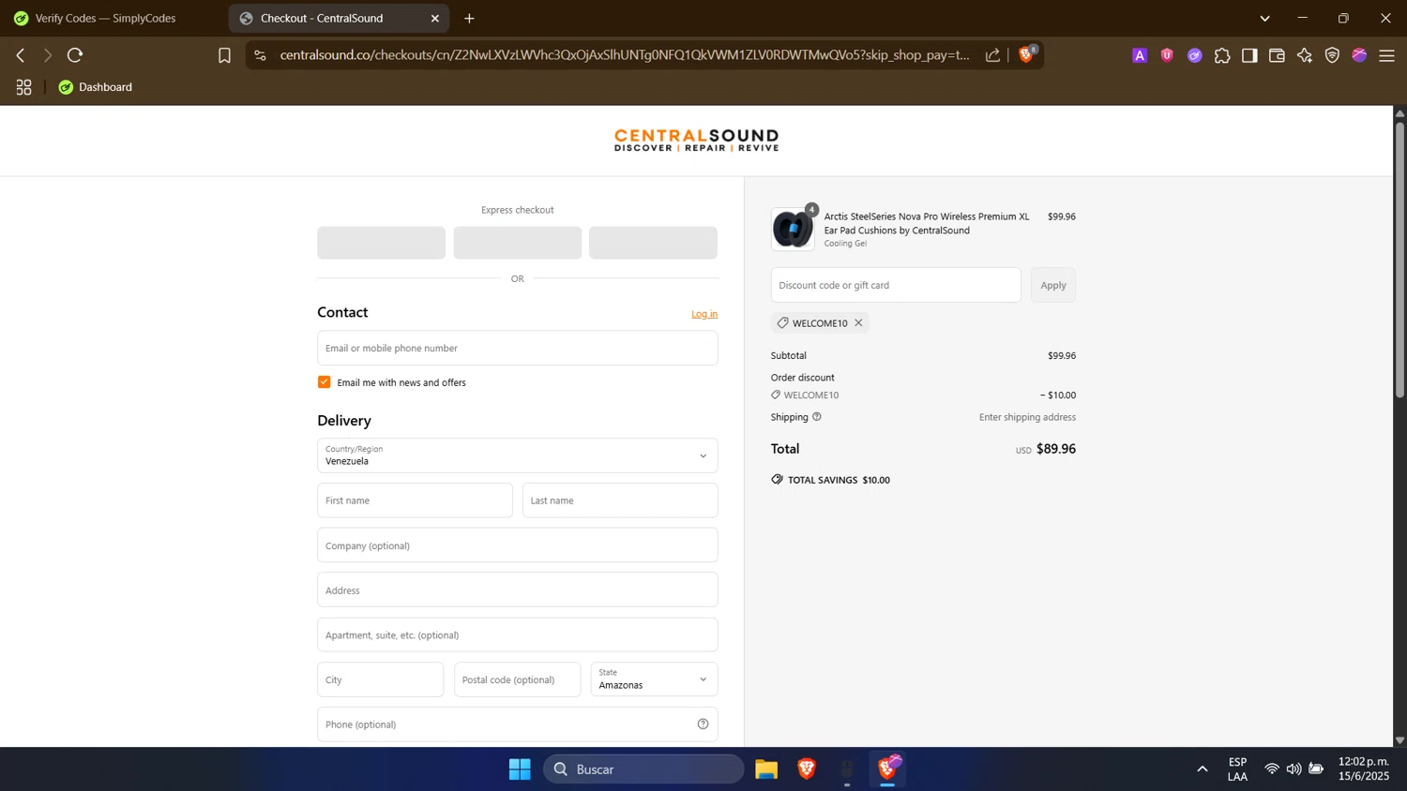
Task: Open volume control in system tray
Action: coord(1294,769)
